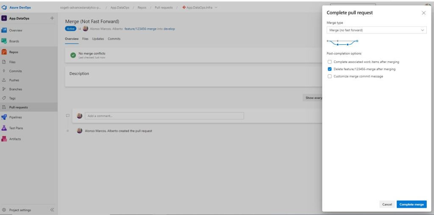Open the Merge type dropdown

coord(376,30)
